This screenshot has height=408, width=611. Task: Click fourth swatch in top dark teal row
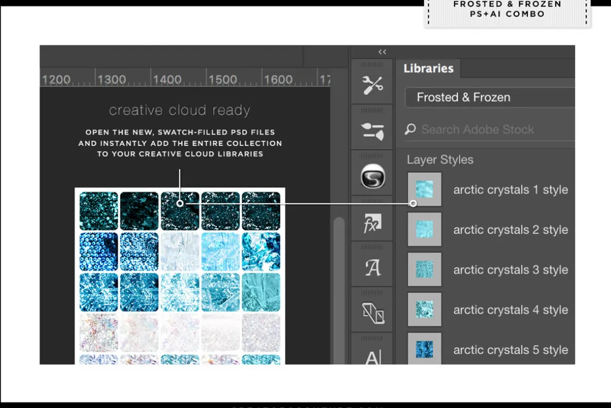pyautogui.click(x=220, y=211)
